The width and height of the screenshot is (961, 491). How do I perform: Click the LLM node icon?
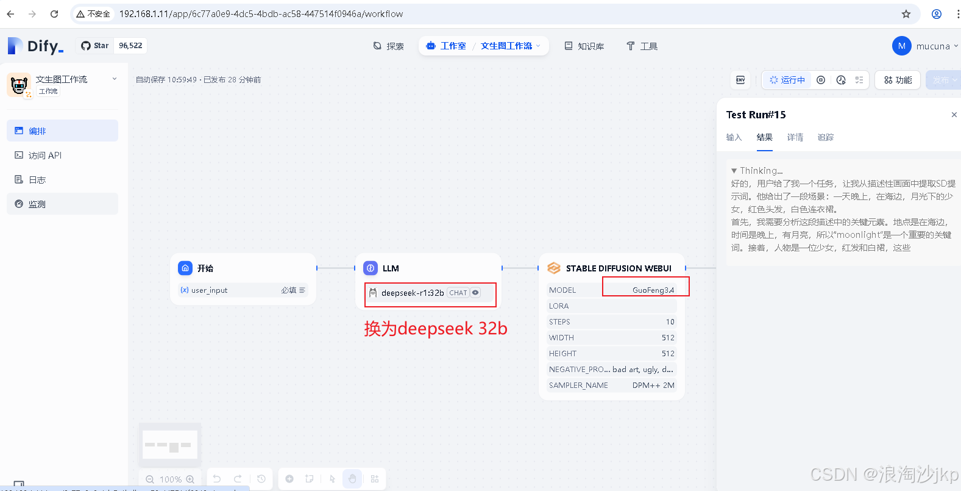coord(371,268)
